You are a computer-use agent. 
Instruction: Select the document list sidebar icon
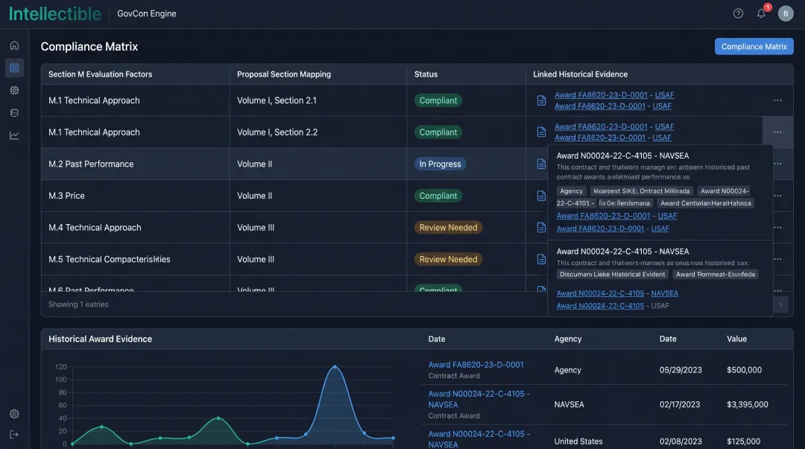pos(14,68)
